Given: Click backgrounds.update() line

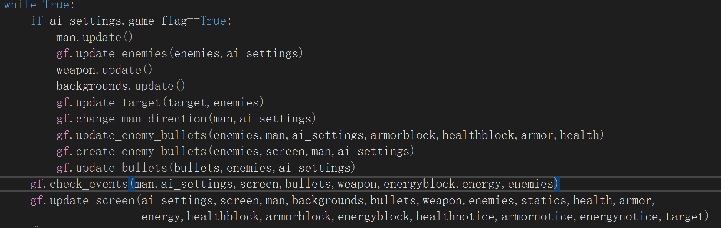Looking at the screenshot, I should (x=120, y=86).
